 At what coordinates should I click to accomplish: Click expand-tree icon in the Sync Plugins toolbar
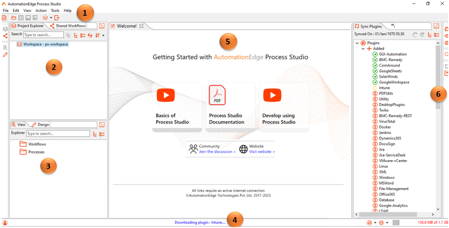(x=429, y=35)
